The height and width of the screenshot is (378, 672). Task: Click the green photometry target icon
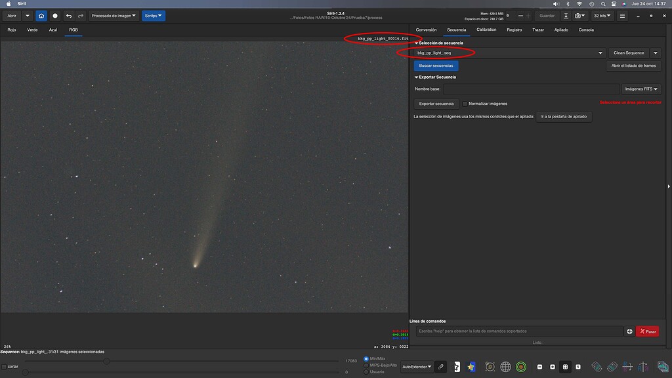pyautogui.click(x=520, y=367)
